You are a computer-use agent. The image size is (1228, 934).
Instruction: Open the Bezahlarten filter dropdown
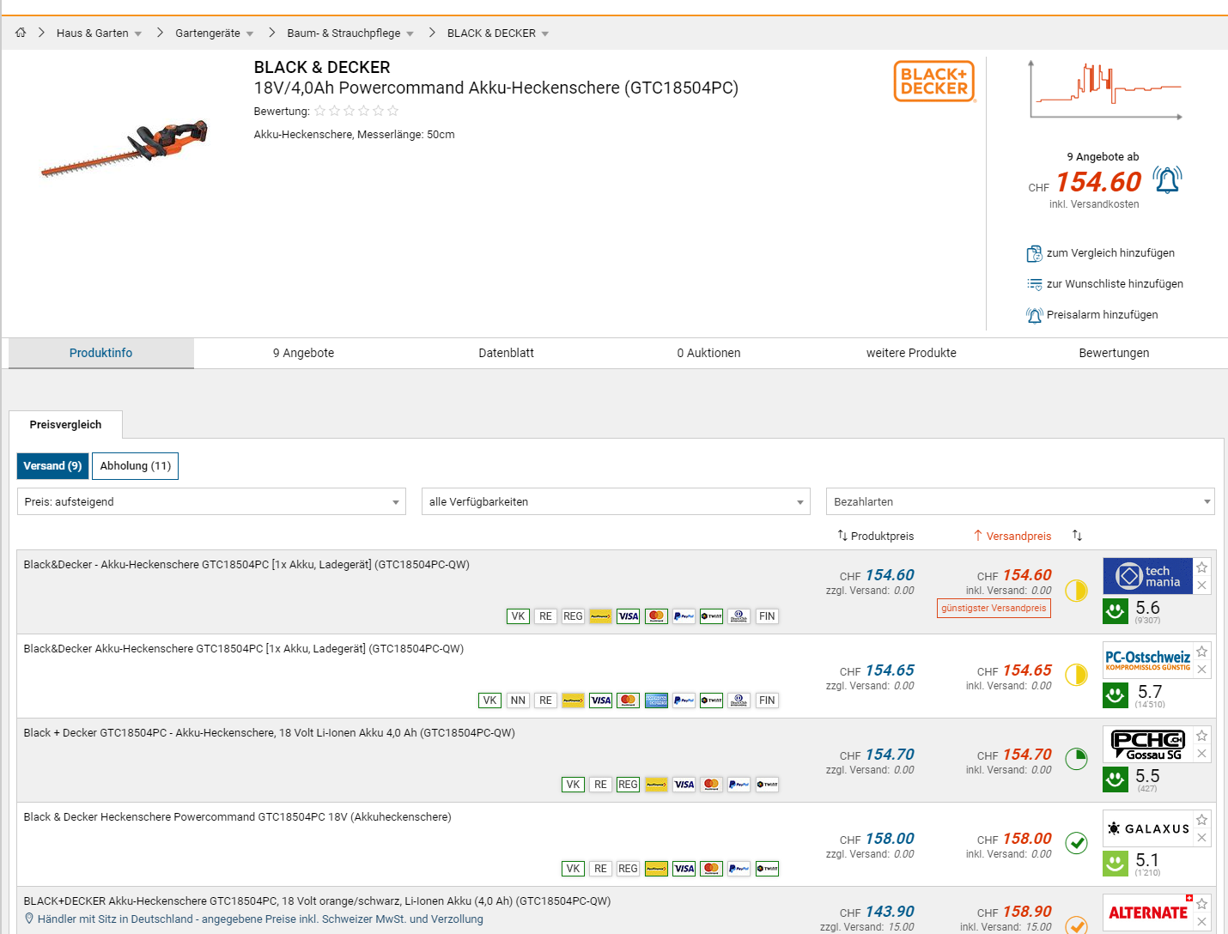tap(1020, 502)
